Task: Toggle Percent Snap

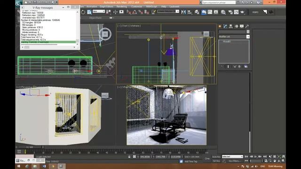Action: (x=141, y=12)
